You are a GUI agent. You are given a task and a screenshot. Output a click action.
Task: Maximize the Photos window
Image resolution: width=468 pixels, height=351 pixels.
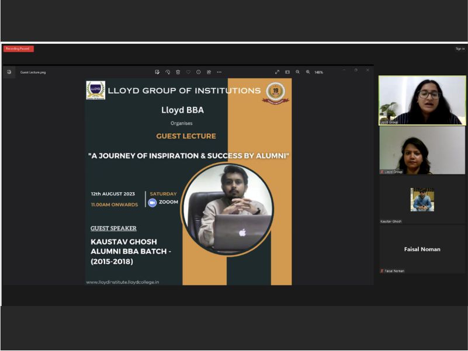pos(356,70)
